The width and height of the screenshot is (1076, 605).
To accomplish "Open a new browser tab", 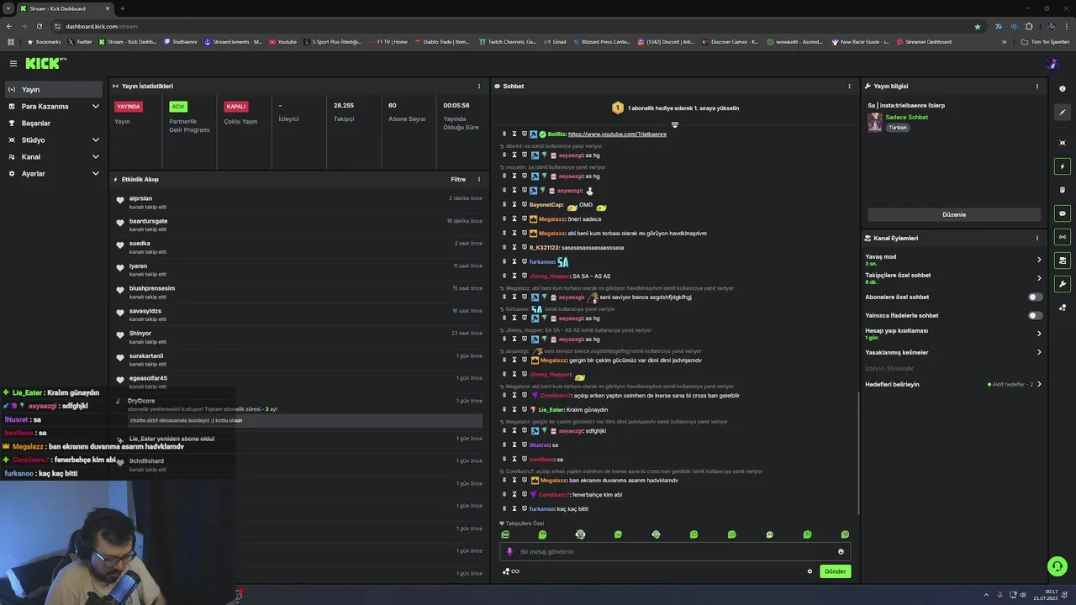I will click(x=122, y=8).
